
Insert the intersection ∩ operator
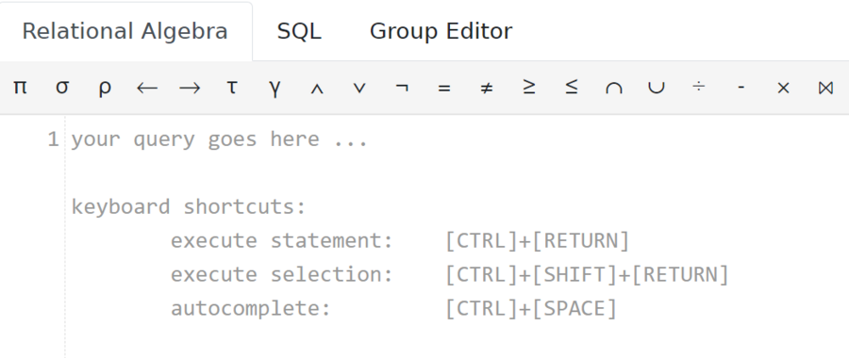pos(613,87)
